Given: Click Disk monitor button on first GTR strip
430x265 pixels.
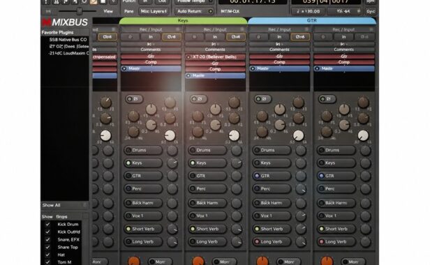Looking at the screenshot, I should [300, 37].
